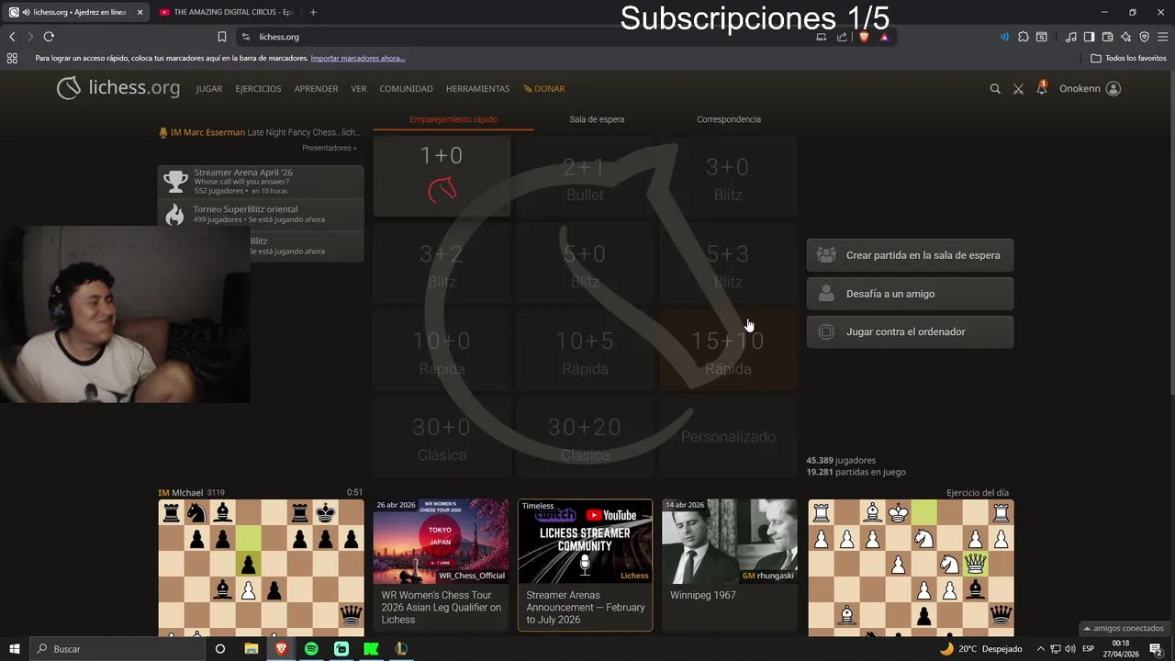
Task: Open the browser hamburger menu
Action: coord(1162,37)
